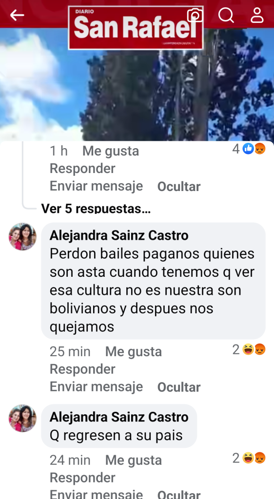The height and width of the screenshot is (499, 274).
Task: Open profile picture beside 'Q regresen a su pais'
Action: (x=22, y=418)
